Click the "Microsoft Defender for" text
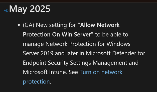The height and width of the screenshot is (92, 157). pyautogui.click(x=116, y=53)
